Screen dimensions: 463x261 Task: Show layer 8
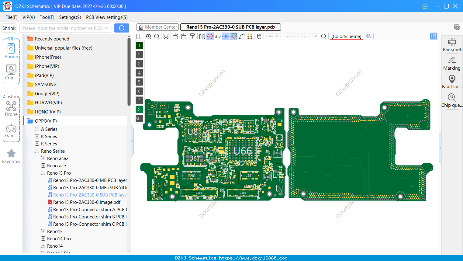click(x=139, y=110)
